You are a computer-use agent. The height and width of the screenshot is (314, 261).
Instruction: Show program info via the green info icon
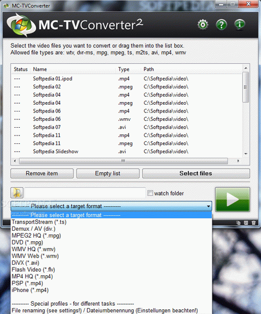pyautogui.click(x=240, y=24)
